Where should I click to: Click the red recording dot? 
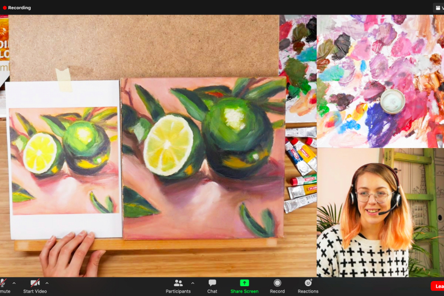click(5, 8)
